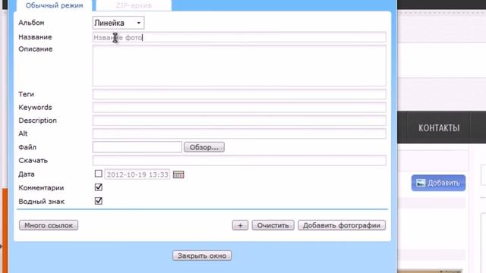Click the Очистить button
This screenshot has width=486, height=273.
273,225
